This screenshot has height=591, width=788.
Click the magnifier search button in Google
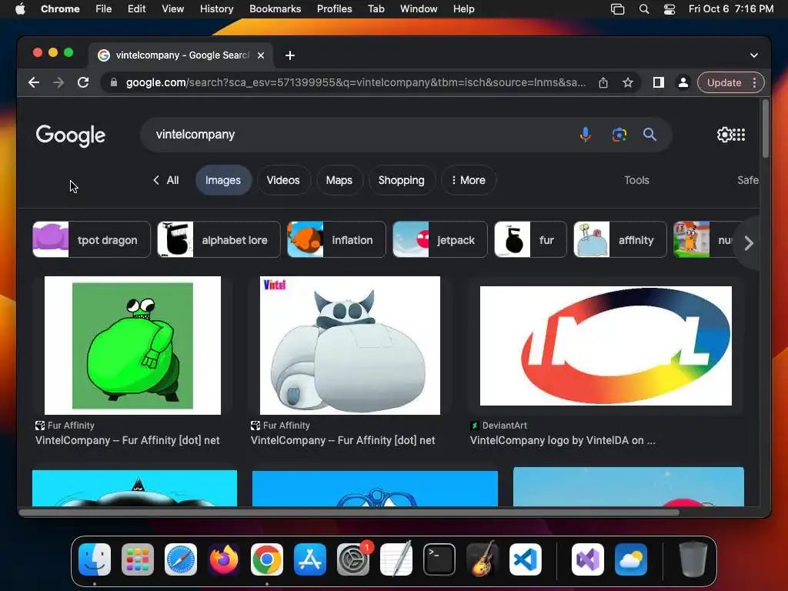(649, 135)
